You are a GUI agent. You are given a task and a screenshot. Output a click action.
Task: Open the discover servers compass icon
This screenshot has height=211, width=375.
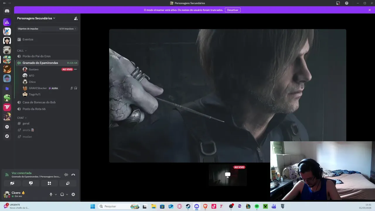coord(7,136)
